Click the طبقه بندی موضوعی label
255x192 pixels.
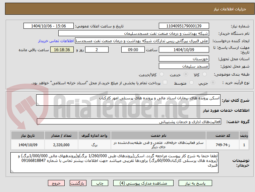pyautogui.click(x=232, y=74)
